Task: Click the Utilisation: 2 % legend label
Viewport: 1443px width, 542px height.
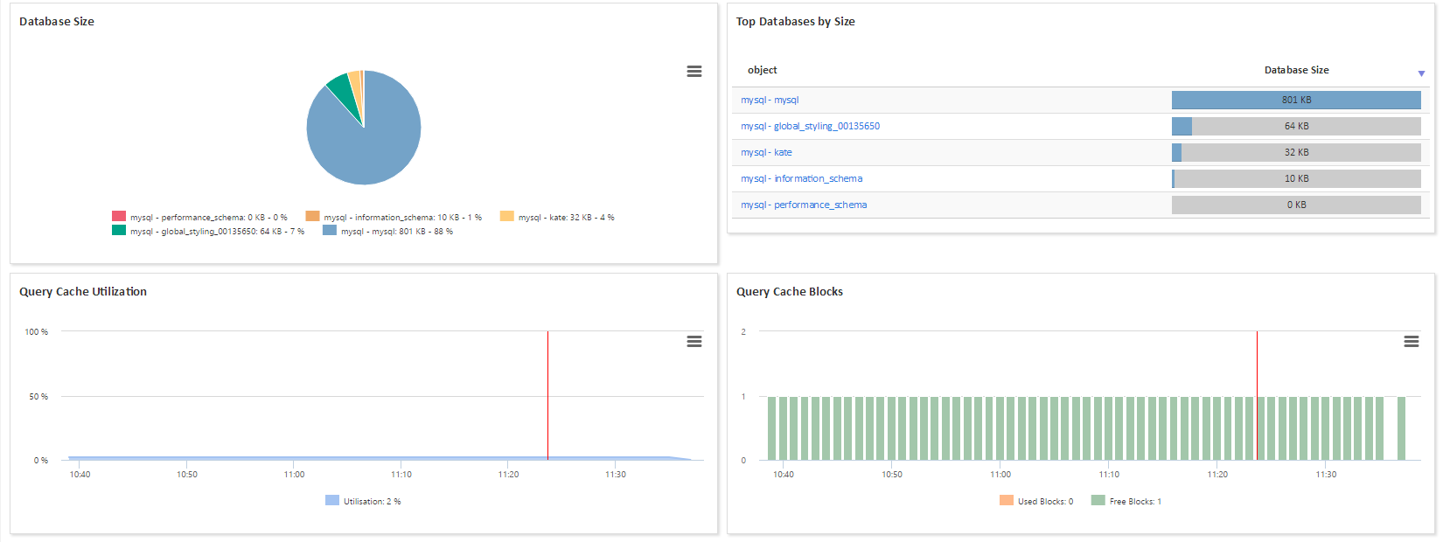Action: pos(372,501)
